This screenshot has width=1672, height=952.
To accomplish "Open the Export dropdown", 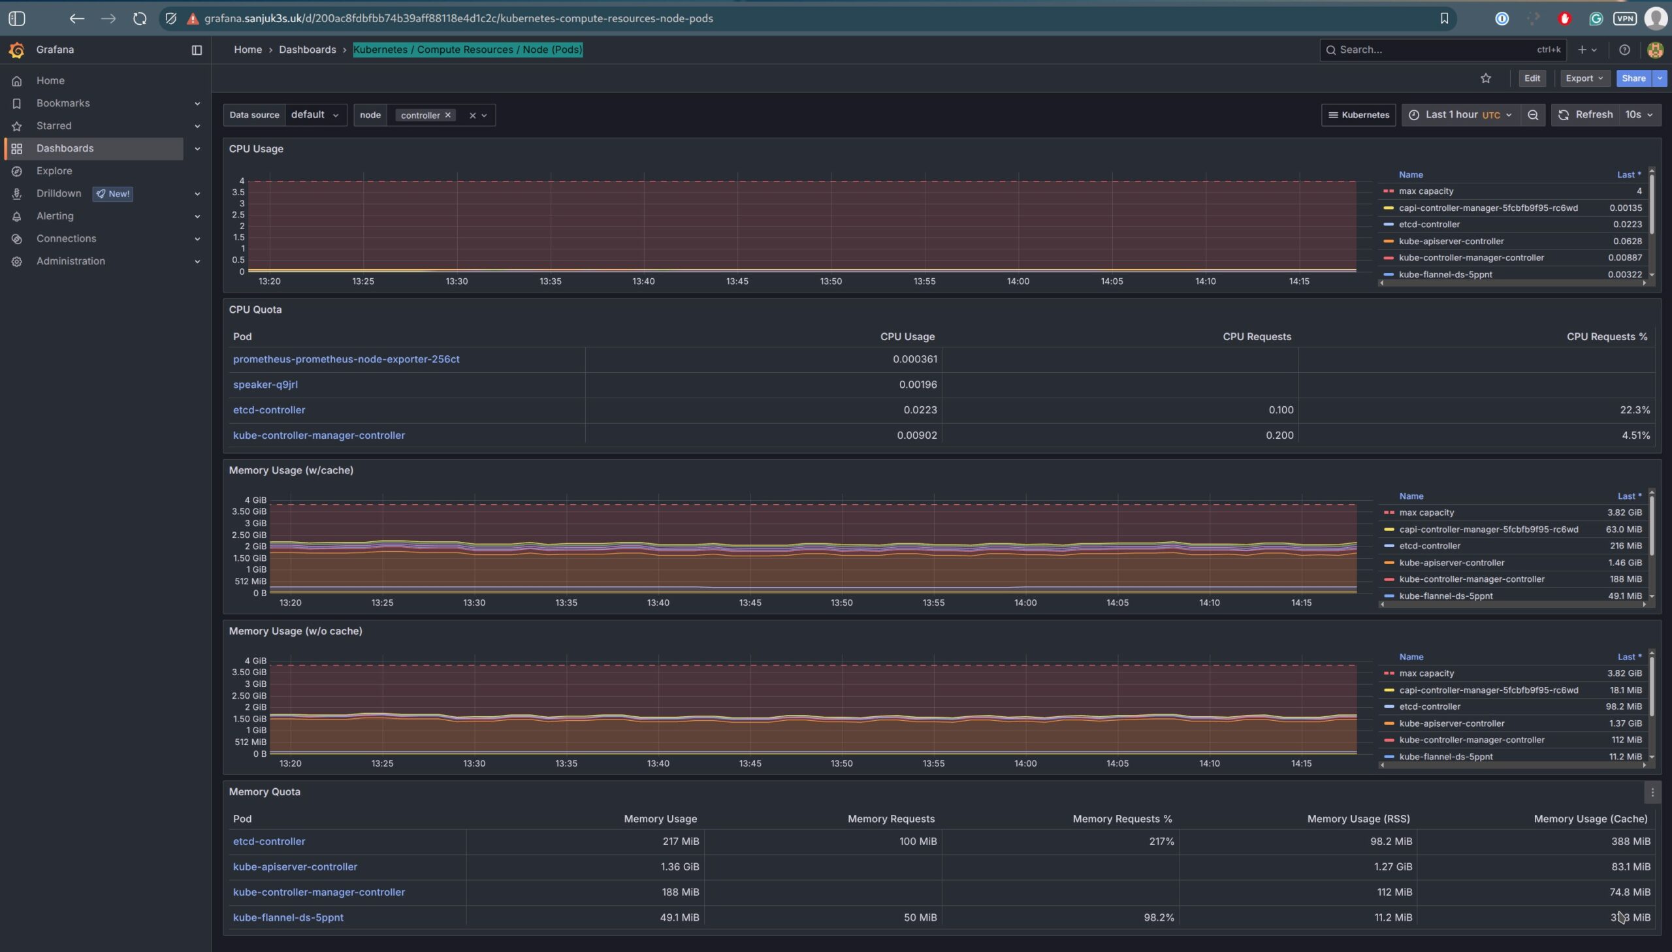I will (x=1584, y=78).
